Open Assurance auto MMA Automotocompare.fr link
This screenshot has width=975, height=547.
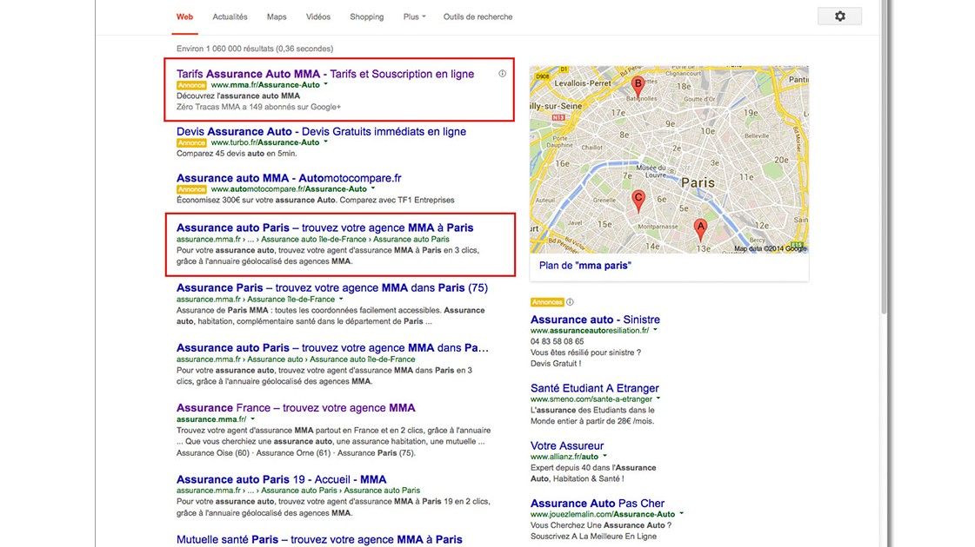(289, 178)
